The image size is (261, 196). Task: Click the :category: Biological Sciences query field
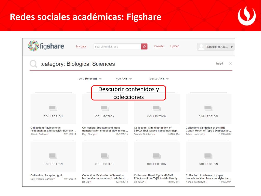click(77, 64)
